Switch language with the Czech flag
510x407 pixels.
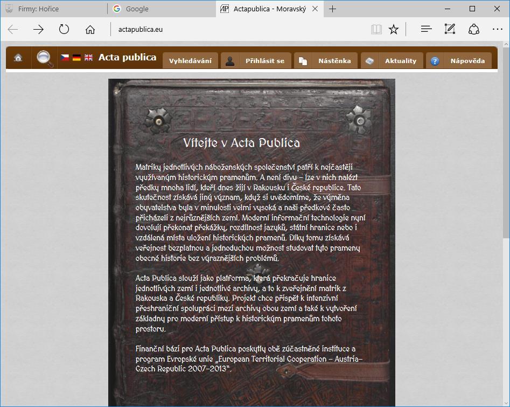tap(65, 58)
